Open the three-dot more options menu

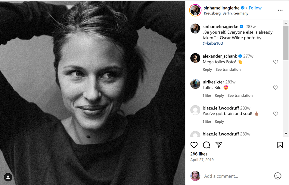coord(280,10)
